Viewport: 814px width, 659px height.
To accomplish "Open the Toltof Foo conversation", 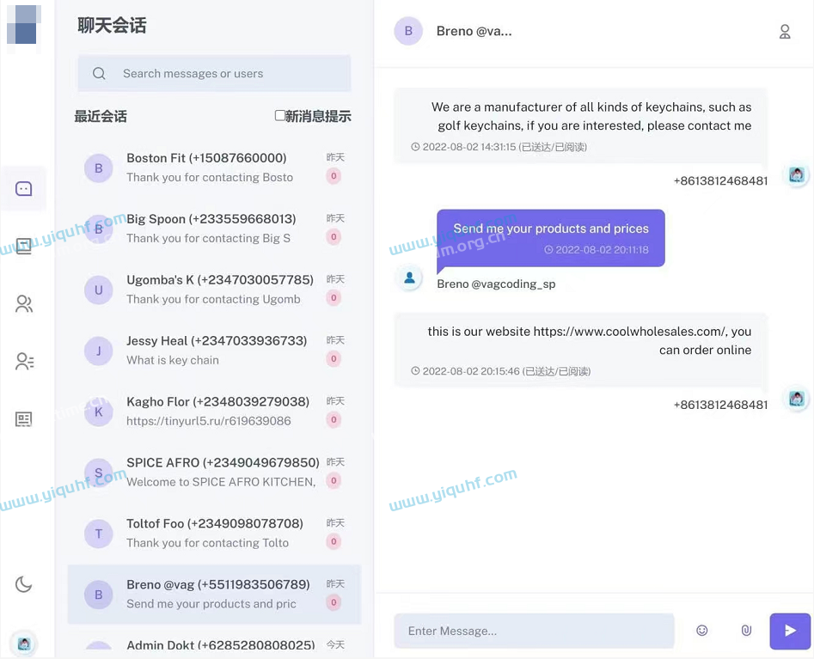I will point(214,534).
